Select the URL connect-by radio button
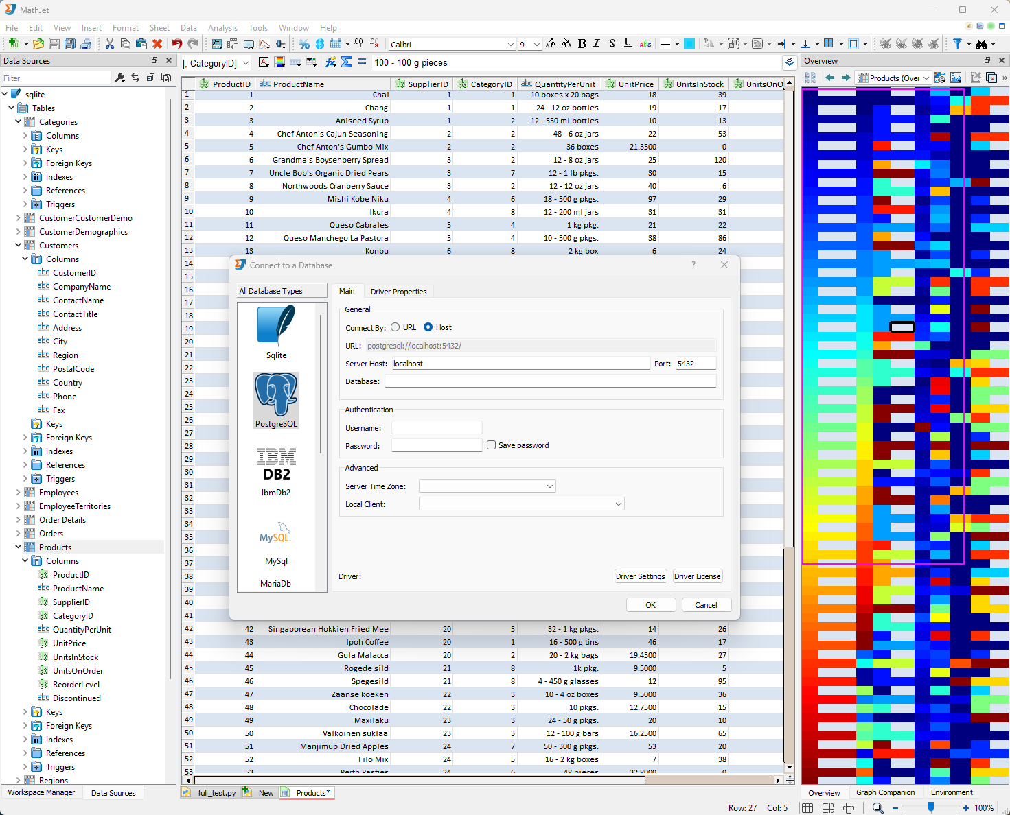The height and width of the screenshot is (815, 1010). pyautogui.click(x=395, y=327)
